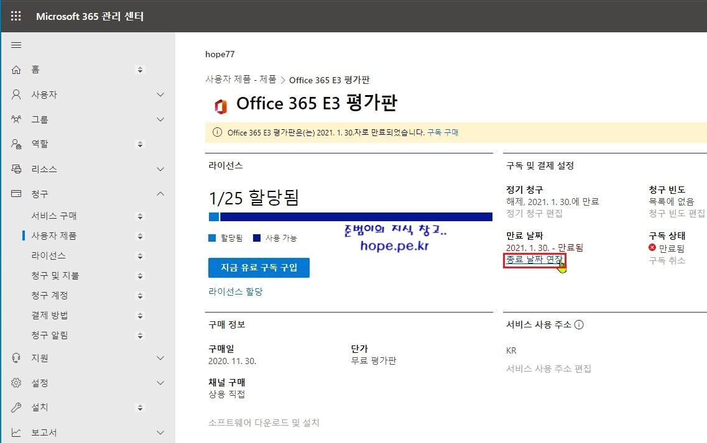Go to 홈 in sidebar
Image resolution: width=707 pixels, height=443 pixels.
35,70
